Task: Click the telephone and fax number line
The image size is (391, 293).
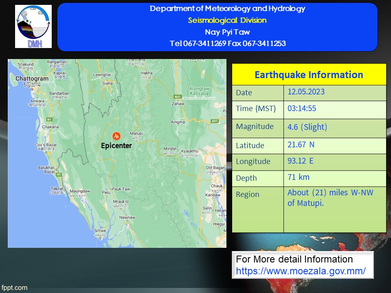Action: point(228,44)
